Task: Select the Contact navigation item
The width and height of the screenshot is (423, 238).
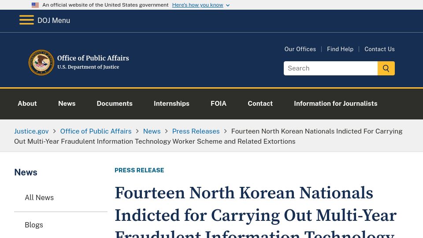Action: coord(260,104)
